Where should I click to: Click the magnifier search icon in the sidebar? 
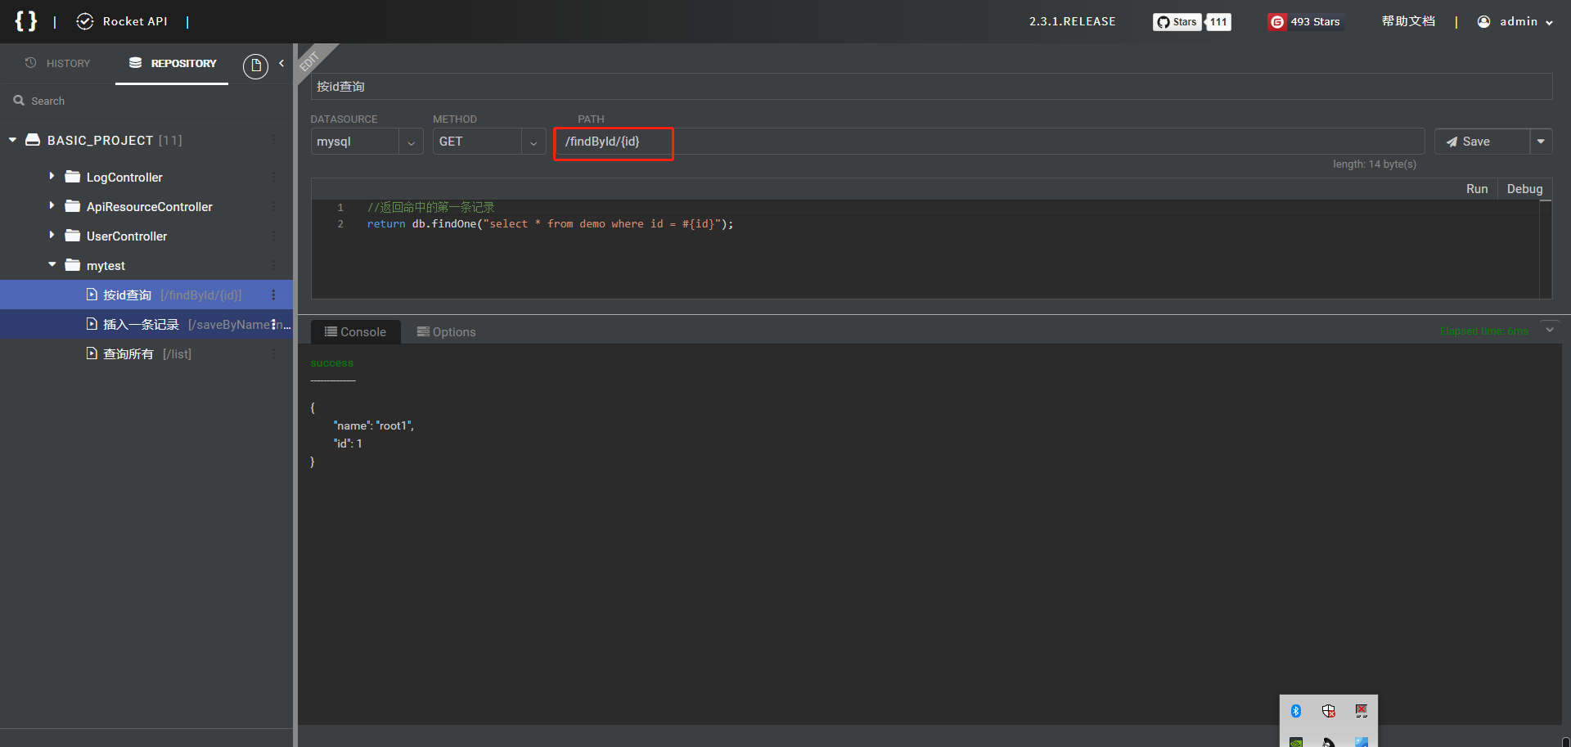point(19,101)
